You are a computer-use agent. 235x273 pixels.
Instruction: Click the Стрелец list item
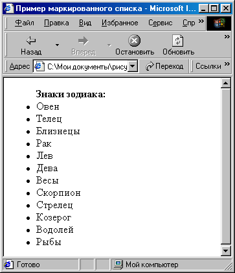pyautogui.click(x=54, y=205)
